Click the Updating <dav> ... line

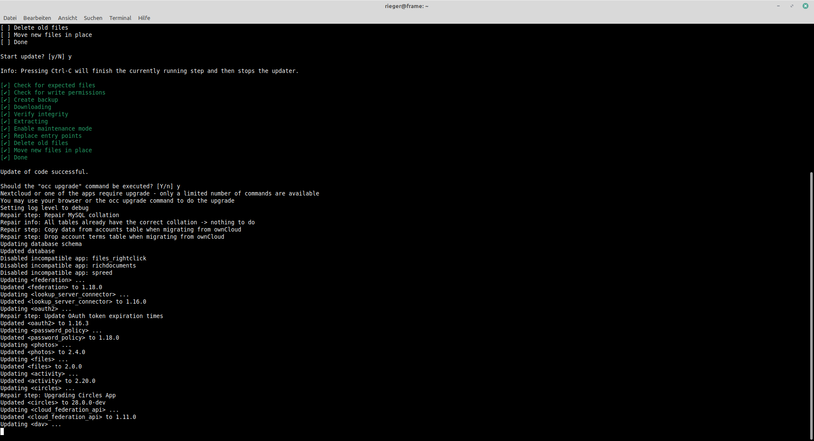pyautogui.click(x=31, y=424)
